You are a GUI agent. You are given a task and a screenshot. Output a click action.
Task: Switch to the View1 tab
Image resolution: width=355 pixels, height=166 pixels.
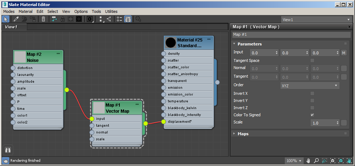(14, 27)
